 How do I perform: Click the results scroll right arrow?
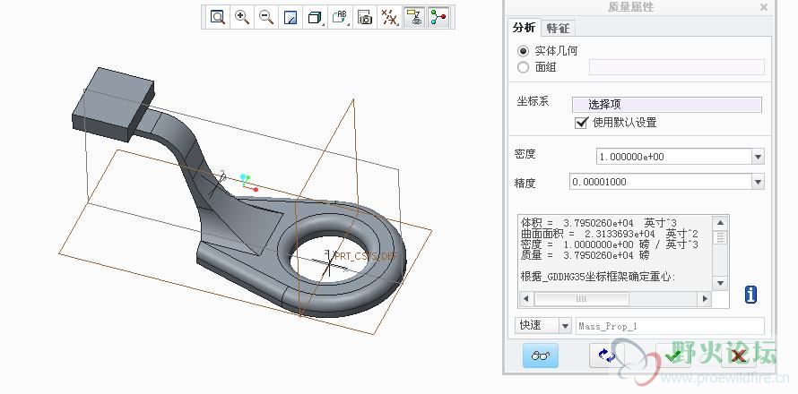(705, 298)
